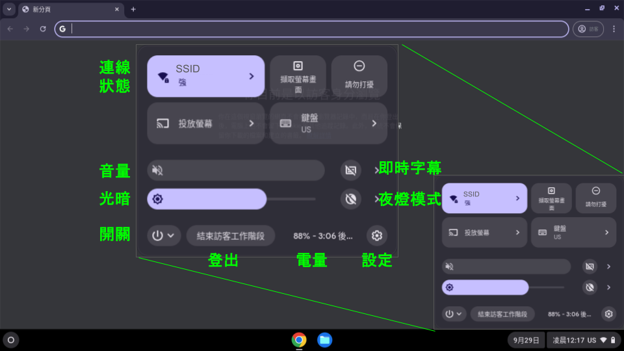This screenshot has width=624, height=351.
Task: Open launcher button on shelf
Action: click(11, 340)
